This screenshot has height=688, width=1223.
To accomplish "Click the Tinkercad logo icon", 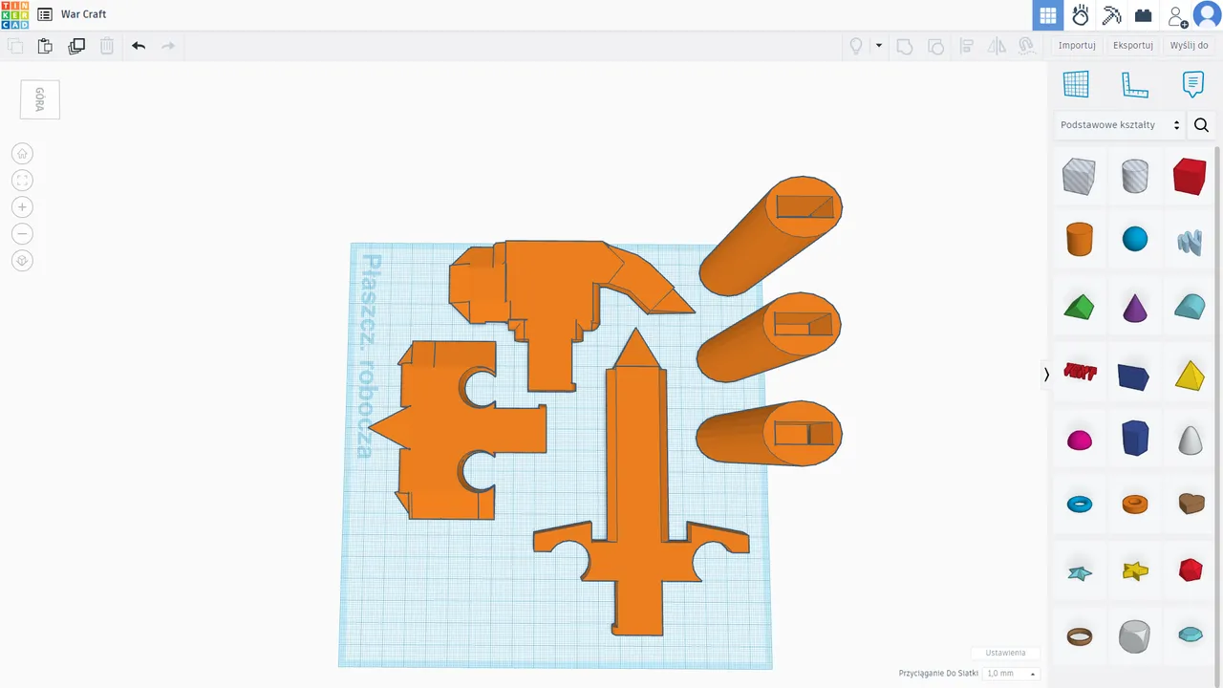I will (15, 14).
